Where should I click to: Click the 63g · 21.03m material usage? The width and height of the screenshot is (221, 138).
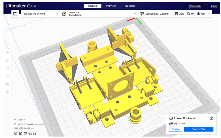tap(179, 124)
